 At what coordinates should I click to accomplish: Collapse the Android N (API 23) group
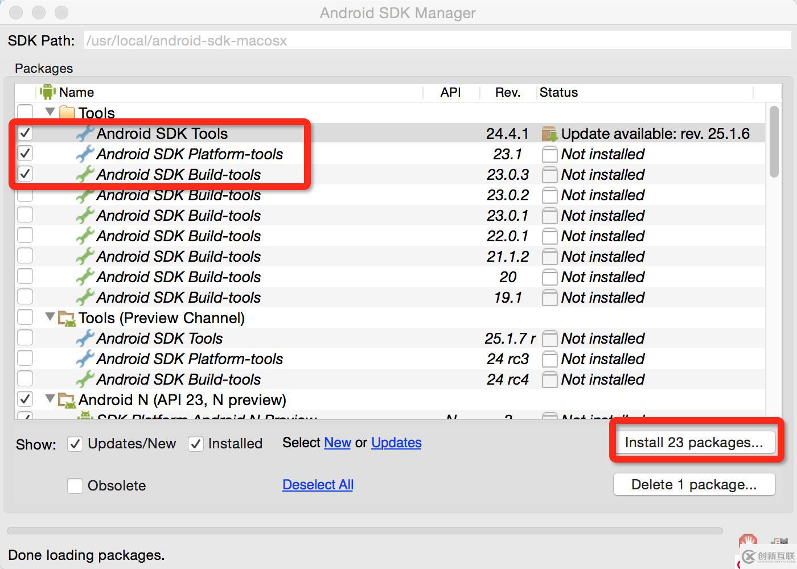coord(50,399)
